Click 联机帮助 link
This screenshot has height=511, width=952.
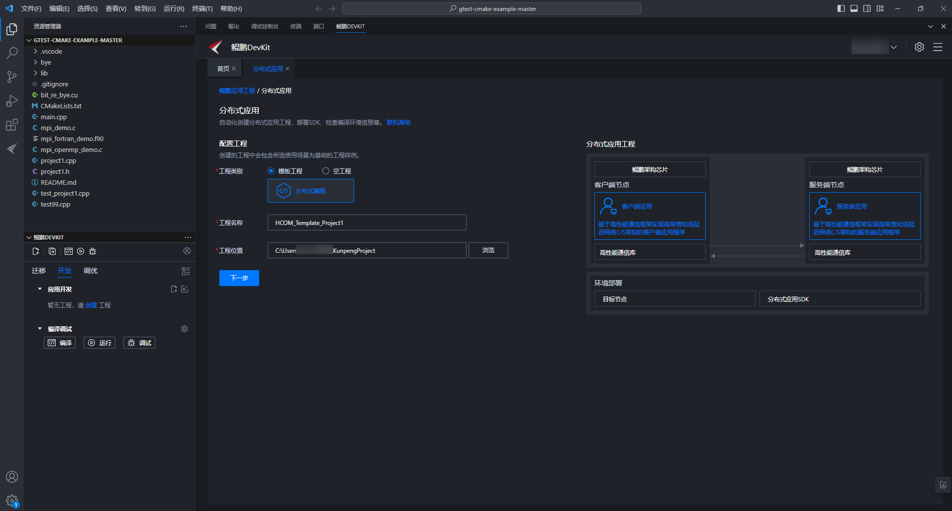click(x=399, y=123)
